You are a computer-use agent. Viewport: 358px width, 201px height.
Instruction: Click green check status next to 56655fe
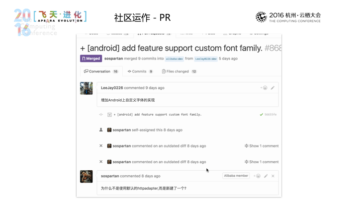(262, 115)
